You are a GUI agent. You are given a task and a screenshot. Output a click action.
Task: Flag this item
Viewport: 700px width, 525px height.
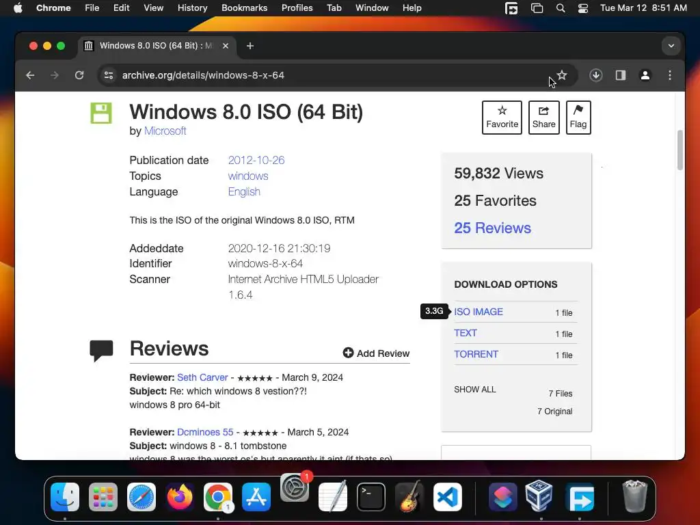tap(578, 118)
